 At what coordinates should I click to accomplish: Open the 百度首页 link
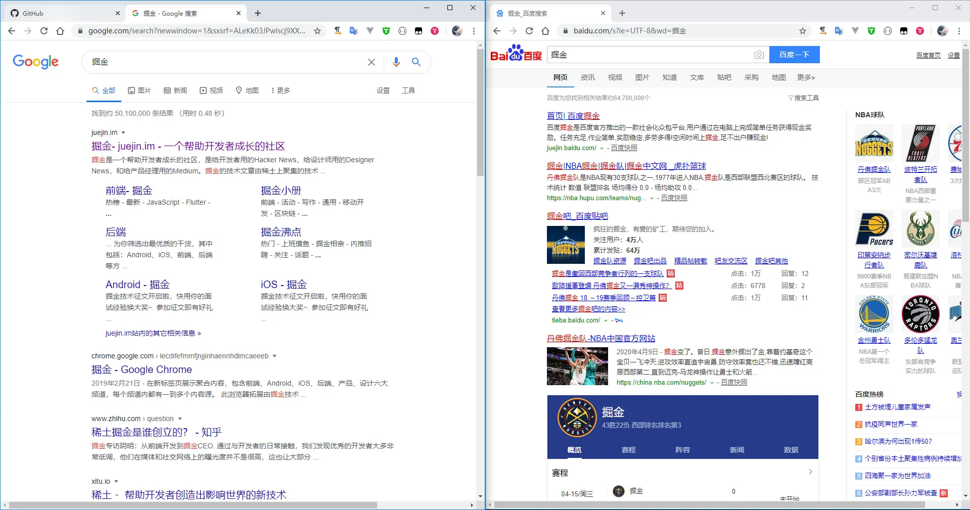tap(928, 55)
